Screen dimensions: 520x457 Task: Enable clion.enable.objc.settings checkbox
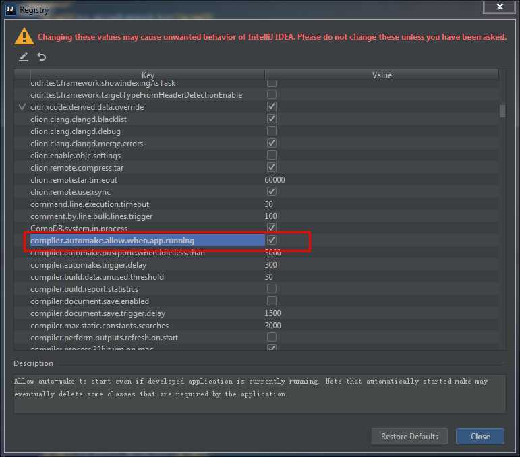[x=271, y=156]
